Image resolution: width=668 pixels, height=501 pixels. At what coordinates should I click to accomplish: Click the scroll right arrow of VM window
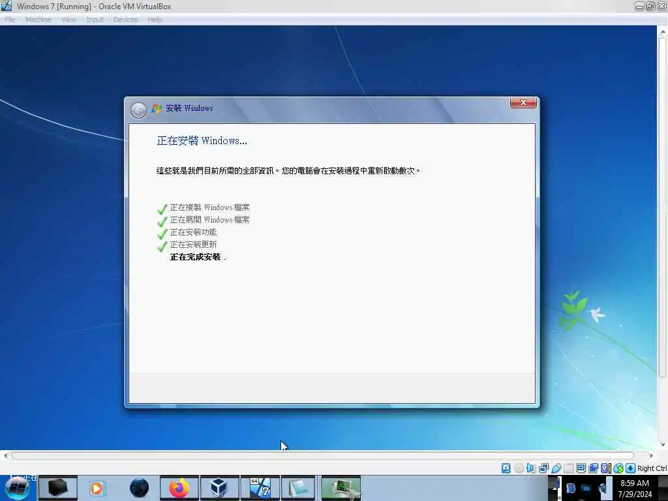coord(651,456)
